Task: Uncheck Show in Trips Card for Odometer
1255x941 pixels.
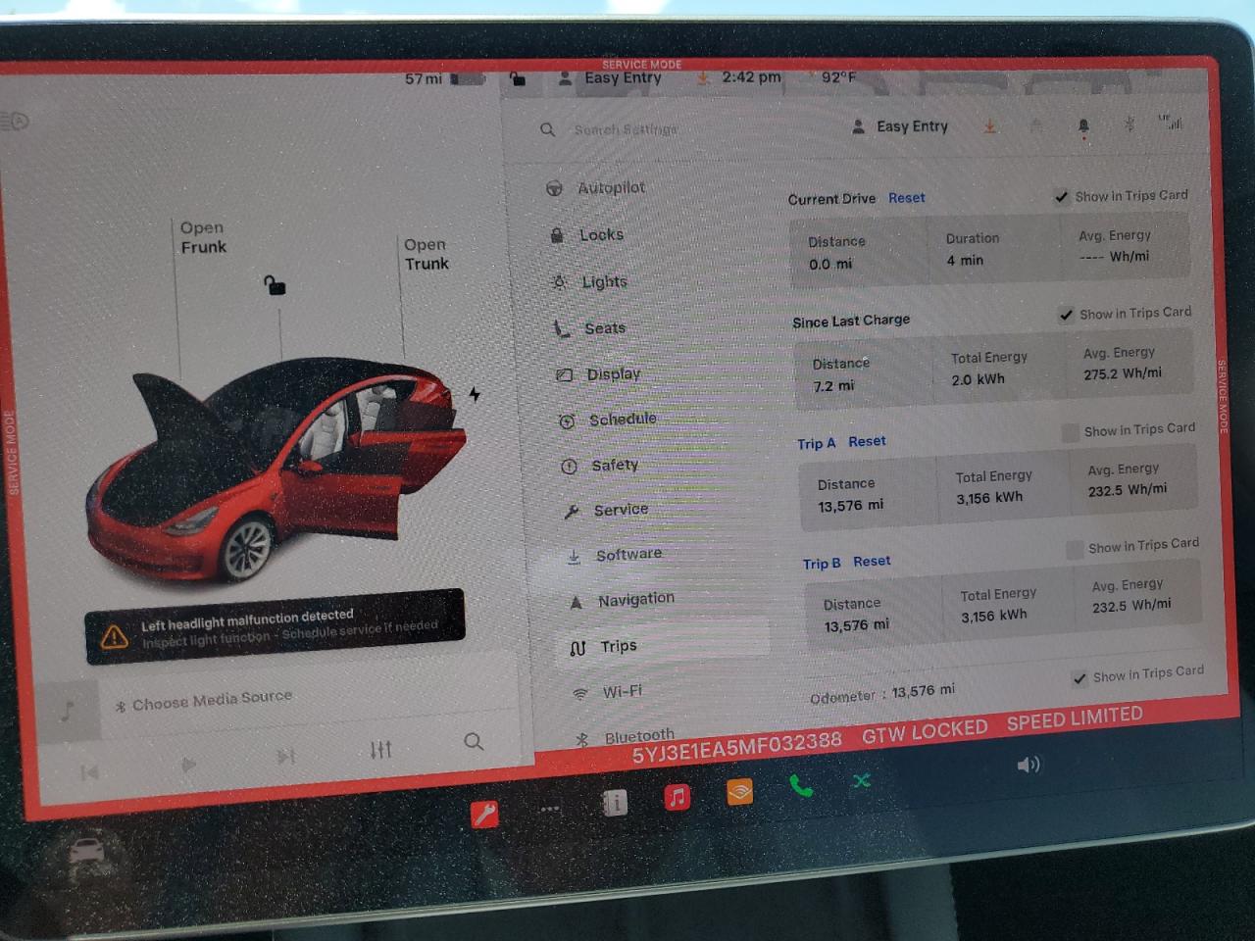Action: (1079, 678)
